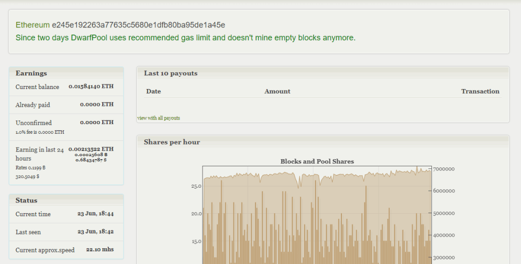
Task: Click the Earning in last 24 hours value
Action: click(91, 149)
